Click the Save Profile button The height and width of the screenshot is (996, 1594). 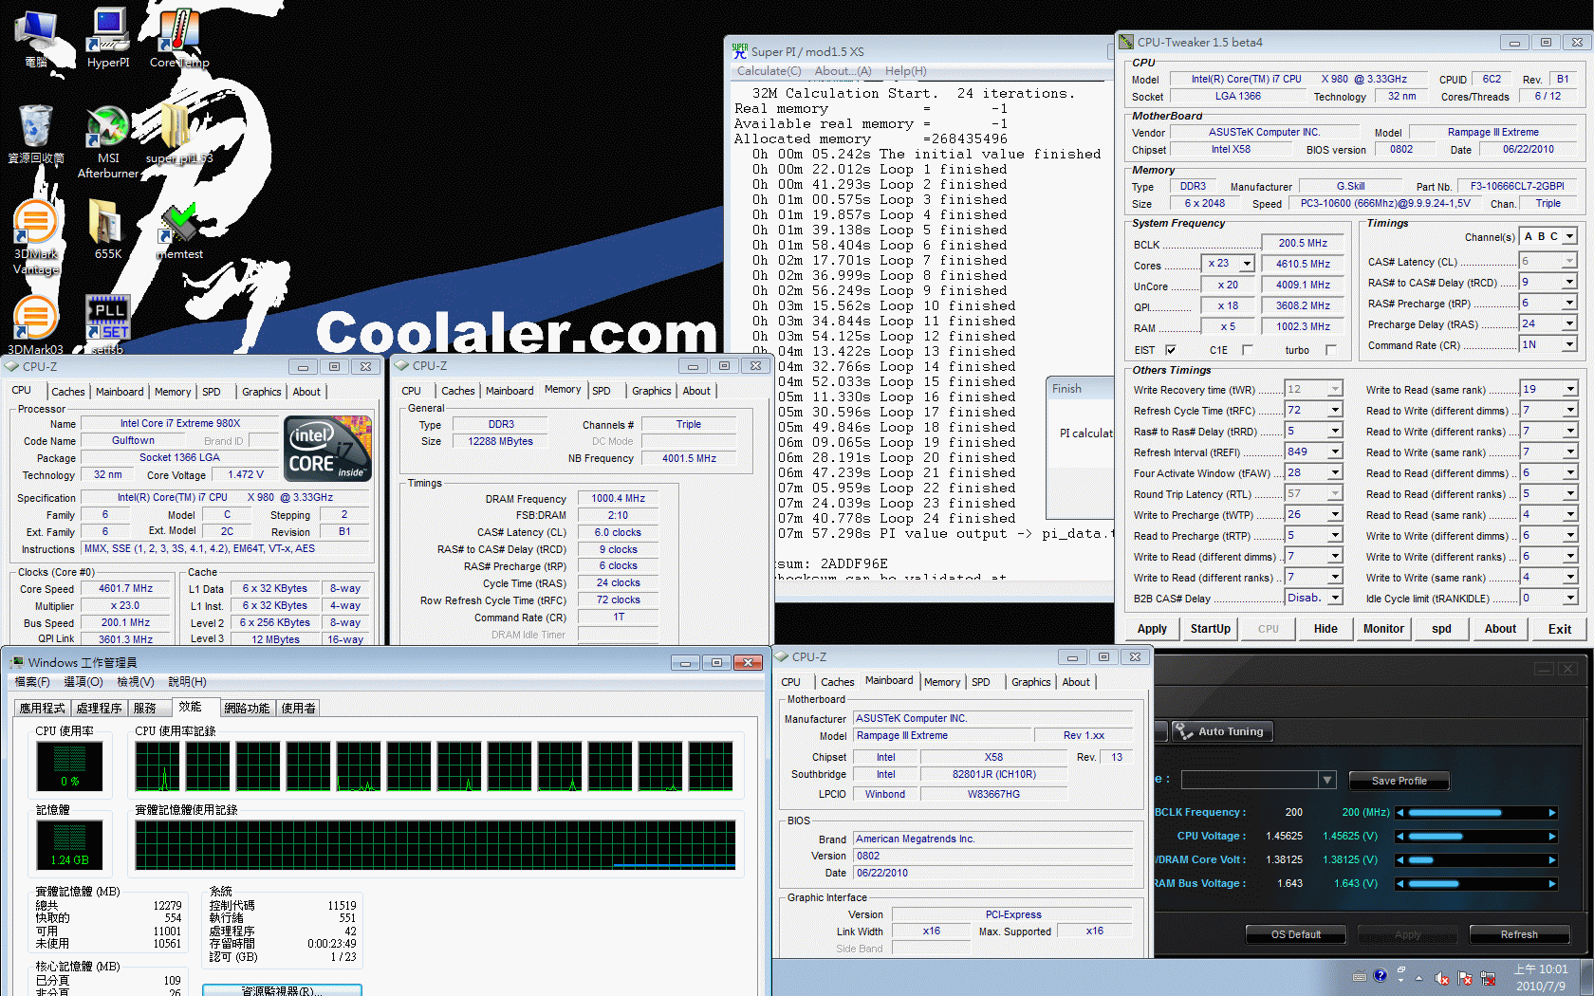click(x=1399, y=781)
